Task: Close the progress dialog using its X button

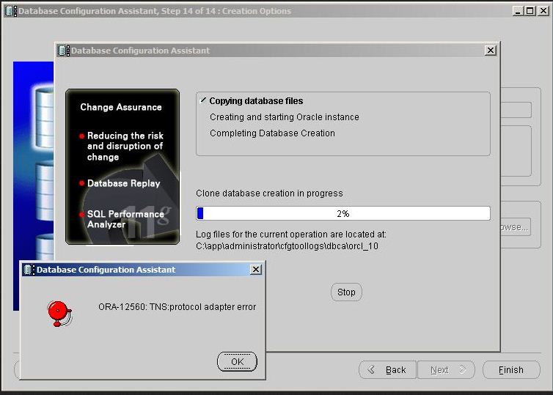Action: coord(490,51)
